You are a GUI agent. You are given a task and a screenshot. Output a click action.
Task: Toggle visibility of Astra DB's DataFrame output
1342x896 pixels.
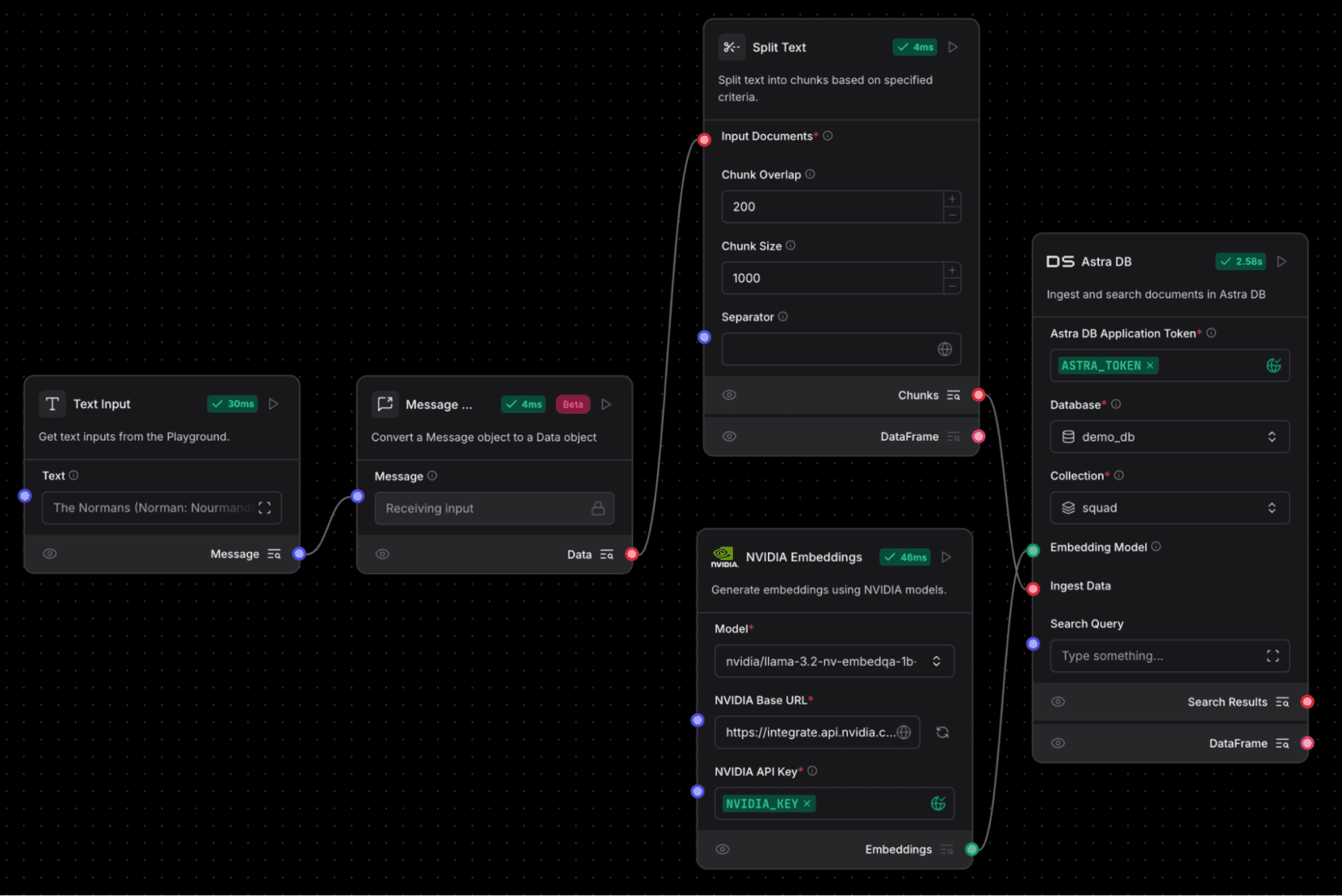point(1058,743)
